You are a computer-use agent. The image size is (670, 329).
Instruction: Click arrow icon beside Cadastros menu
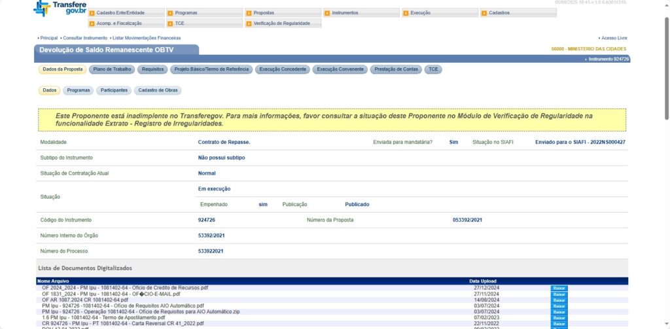tap(484, 13)
